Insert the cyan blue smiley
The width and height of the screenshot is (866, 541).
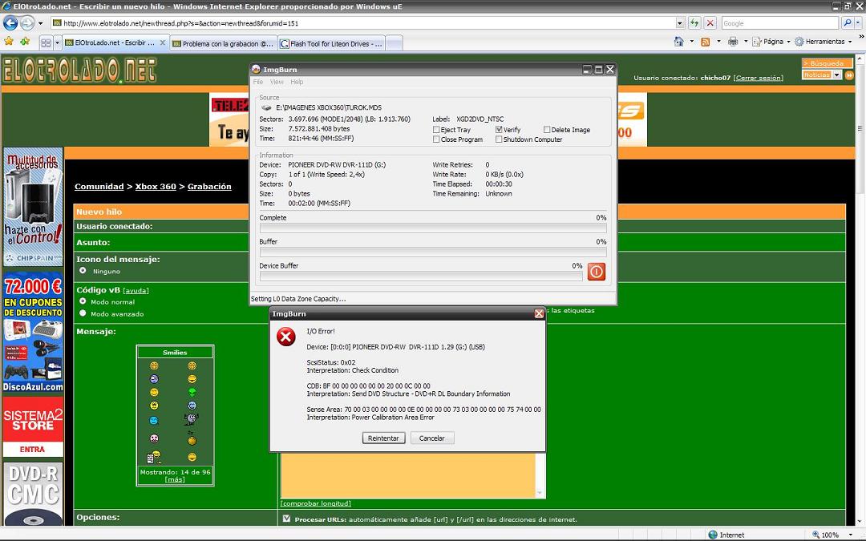point(153,420)
